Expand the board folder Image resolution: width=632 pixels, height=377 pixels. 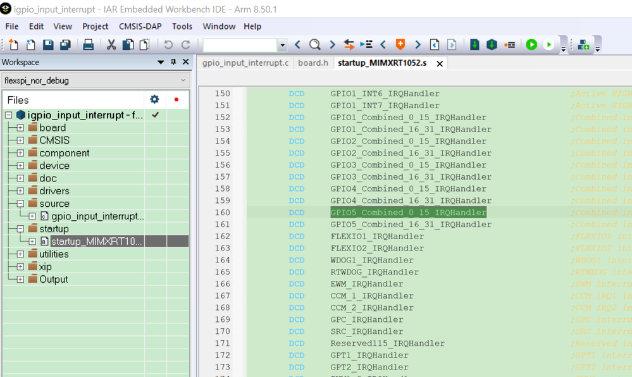coord(20,128)
